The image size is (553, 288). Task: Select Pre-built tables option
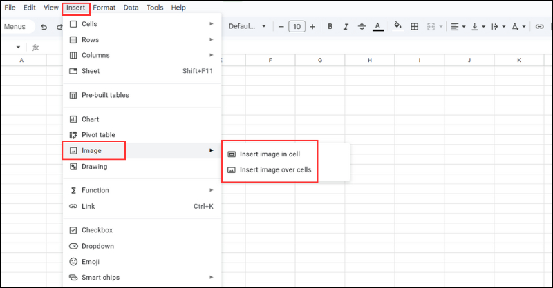pos(142,95)
